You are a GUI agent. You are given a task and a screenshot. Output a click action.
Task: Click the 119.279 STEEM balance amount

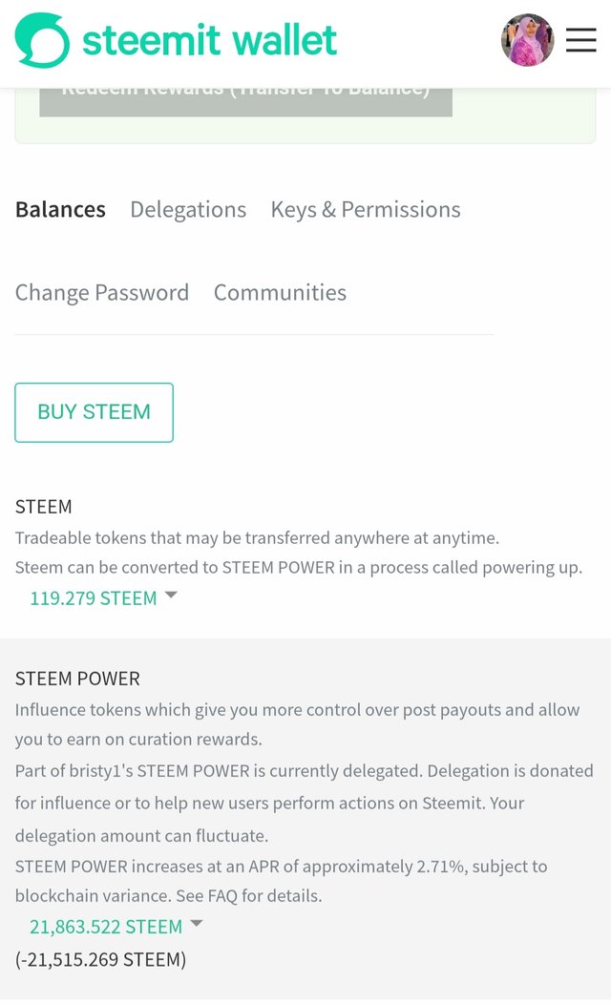[x=94, y=598]
